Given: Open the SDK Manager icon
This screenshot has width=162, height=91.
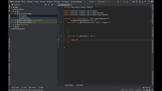Looking at the screenshot, I should point(145,2).
